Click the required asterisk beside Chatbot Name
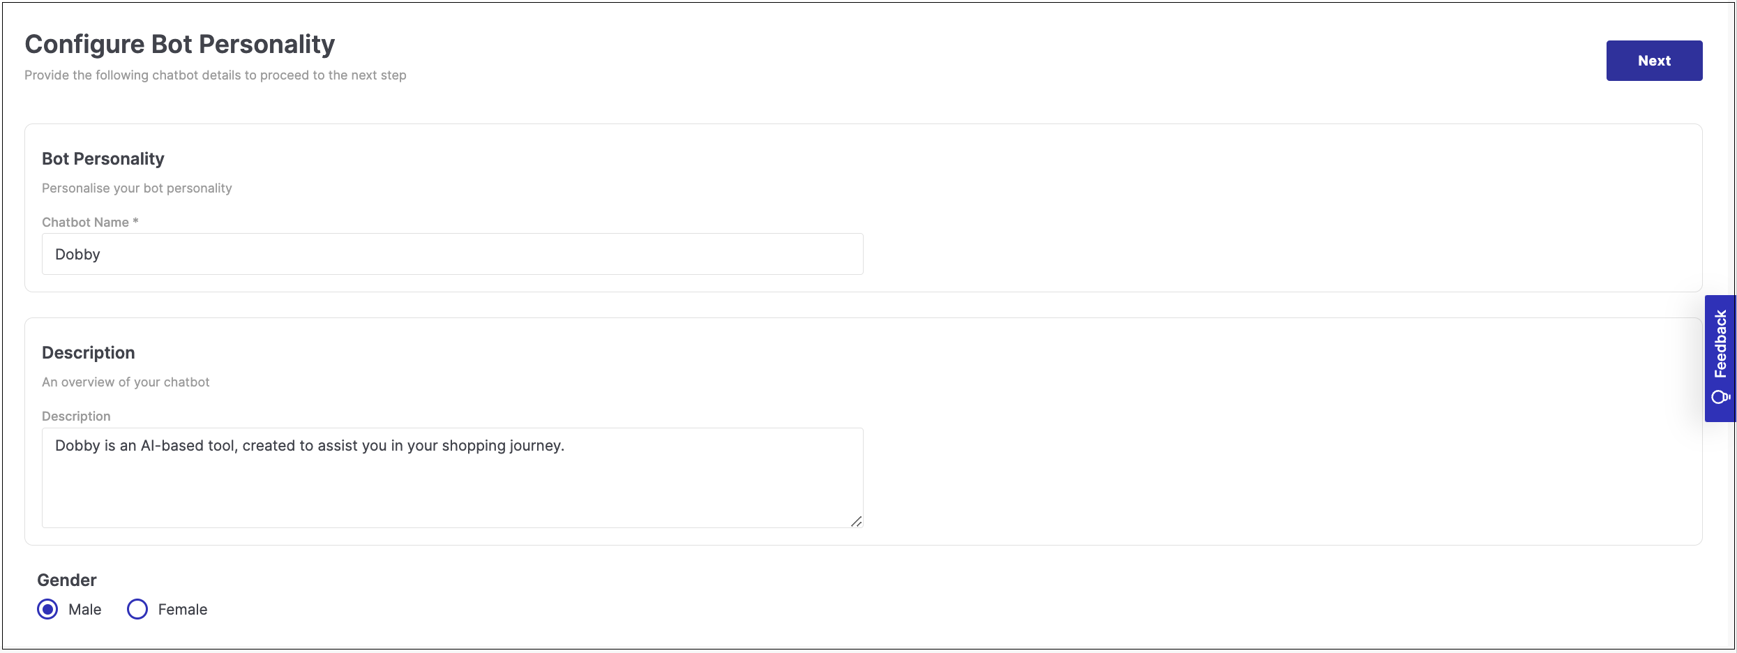The height and width of the screenshot is (653, 1737). click(136, 221)
